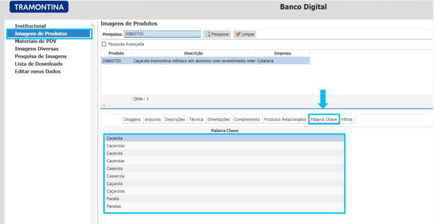434x224 pixels.
Task: Switch to the Orientações tab
Action: click(x=219, y=119)
